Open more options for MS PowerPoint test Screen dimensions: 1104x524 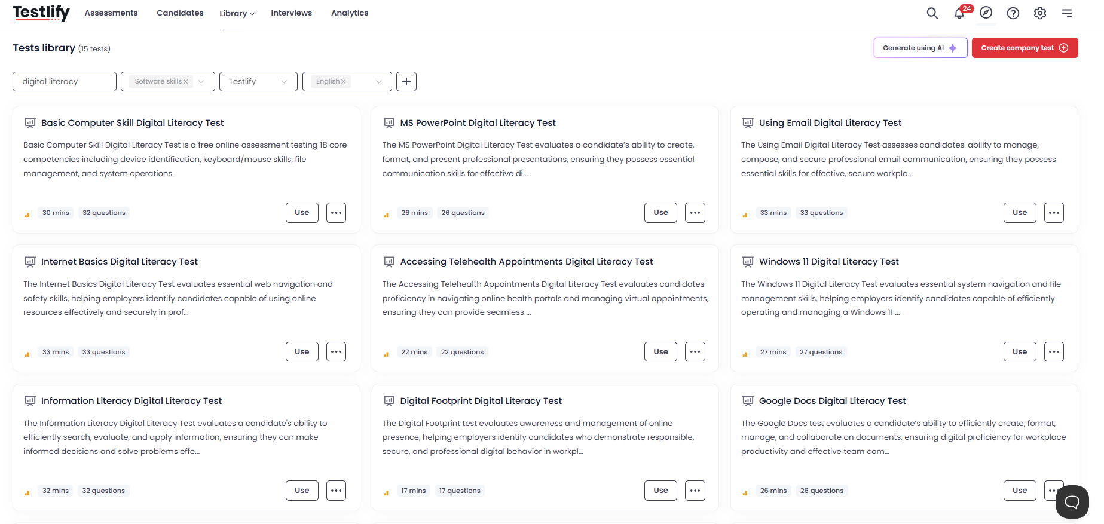(695, 213)
